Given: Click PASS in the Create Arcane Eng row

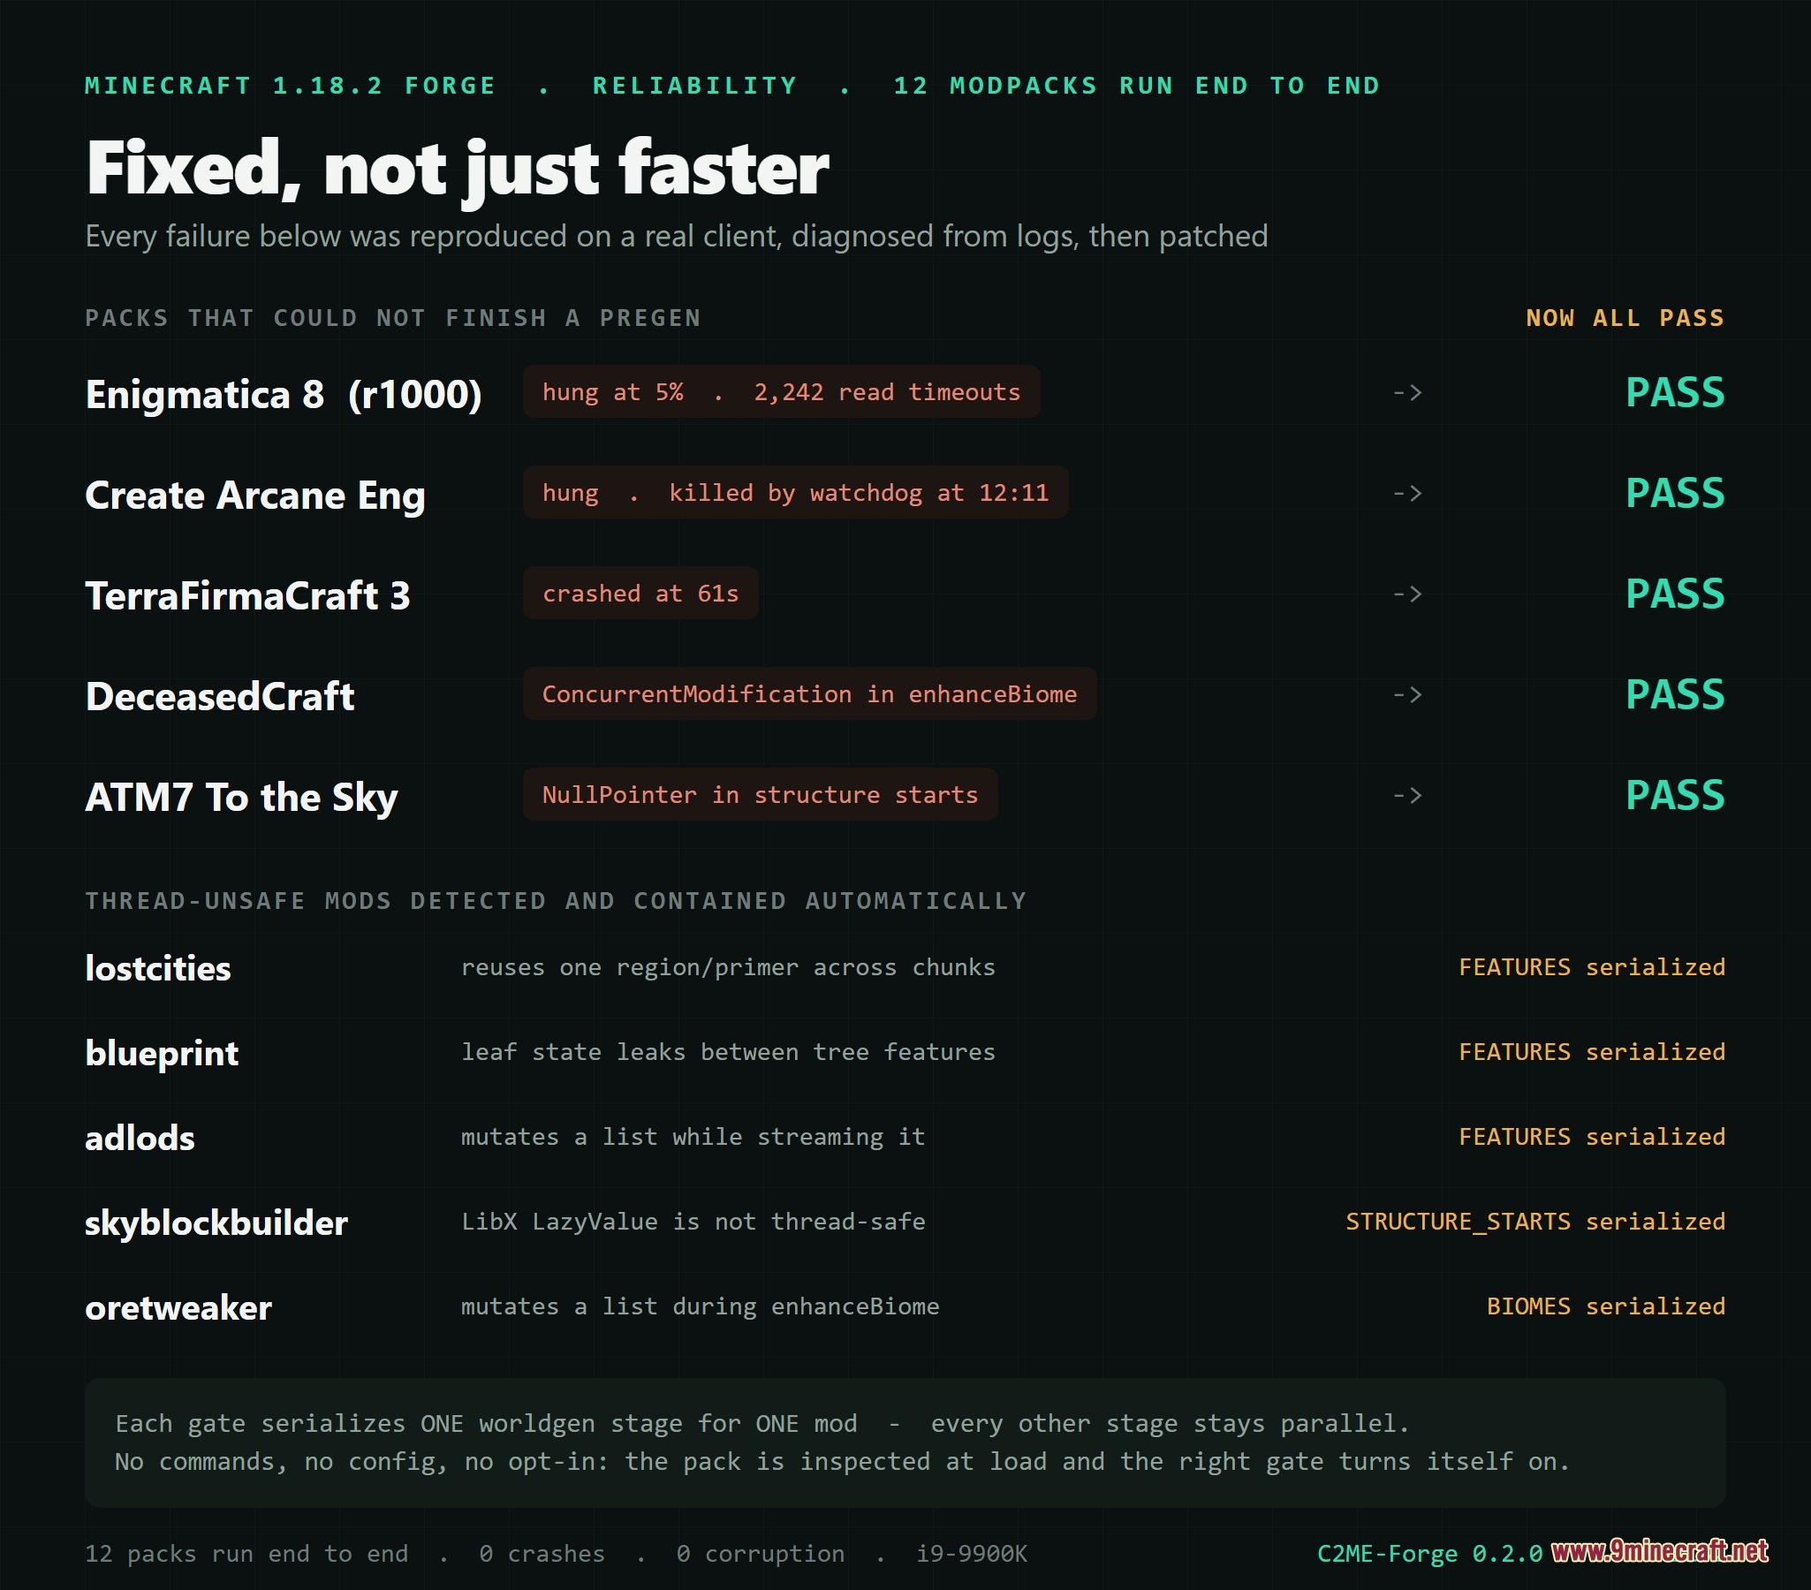Looking at the screenshot, I should click(x=1676, y=494).
